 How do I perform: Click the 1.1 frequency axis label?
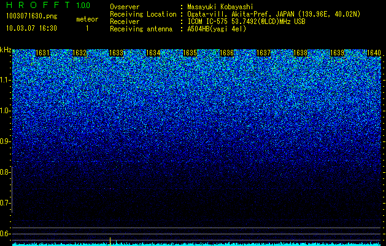pyautogui.click(x=4, y=80)
